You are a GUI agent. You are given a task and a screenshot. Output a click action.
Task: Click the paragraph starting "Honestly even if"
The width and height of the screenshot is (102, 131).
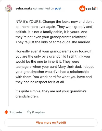point(55,67)
